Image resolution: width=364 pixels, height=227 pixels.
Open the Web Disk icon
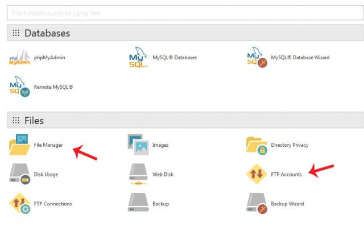pyautogui.click(x=138, y=174)
